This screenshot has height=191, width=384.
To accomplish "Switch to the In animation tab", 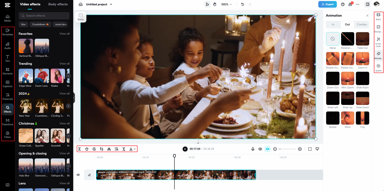I will 333,25.
